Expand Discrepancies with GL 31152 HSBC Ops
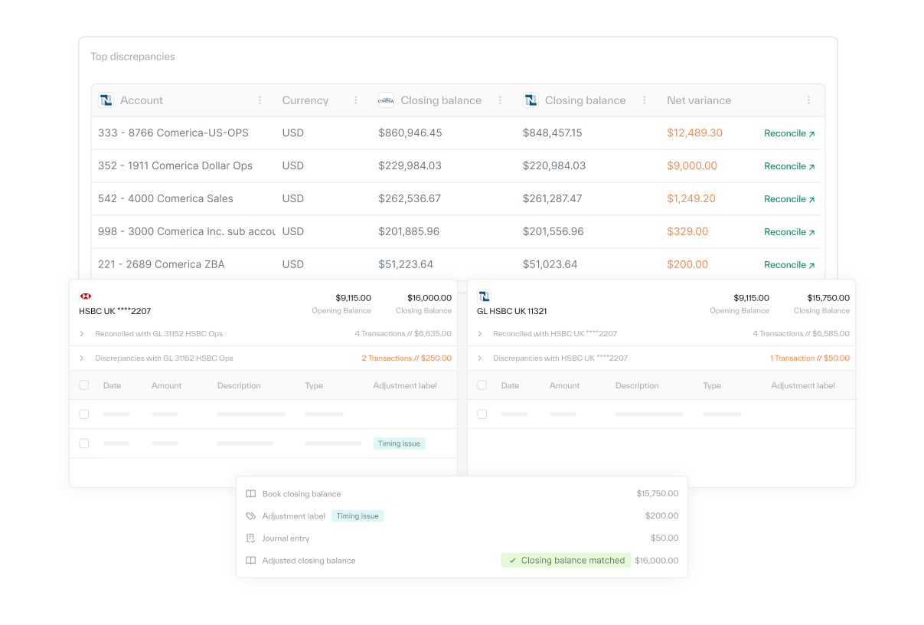924x625 pixels. click(82, 358)
